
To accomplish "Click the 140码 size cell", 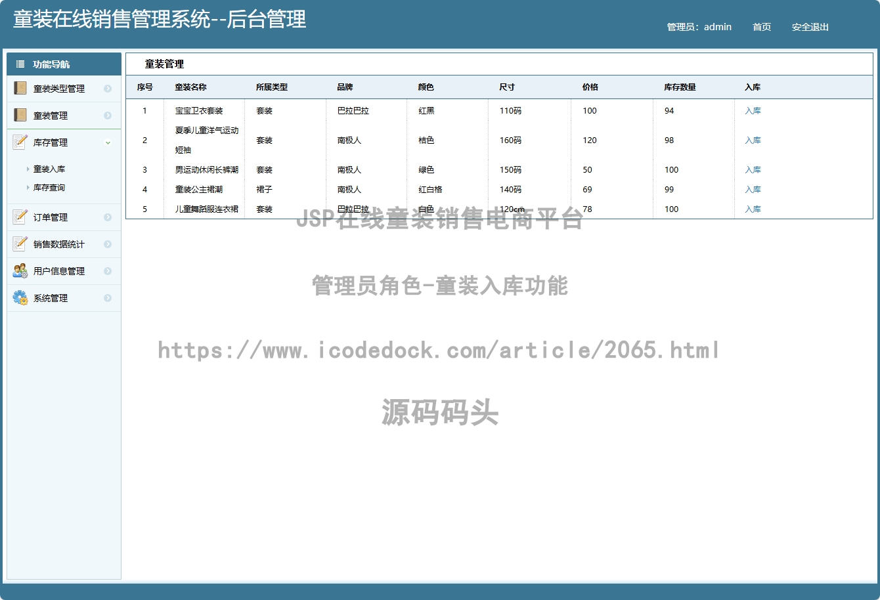I will [510, 190].
